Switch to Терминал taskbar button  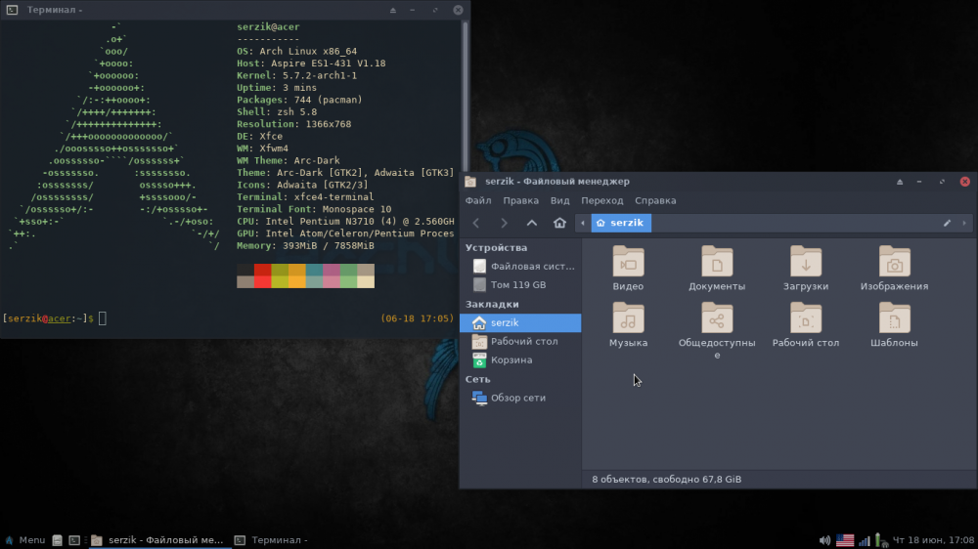[272, 540]
